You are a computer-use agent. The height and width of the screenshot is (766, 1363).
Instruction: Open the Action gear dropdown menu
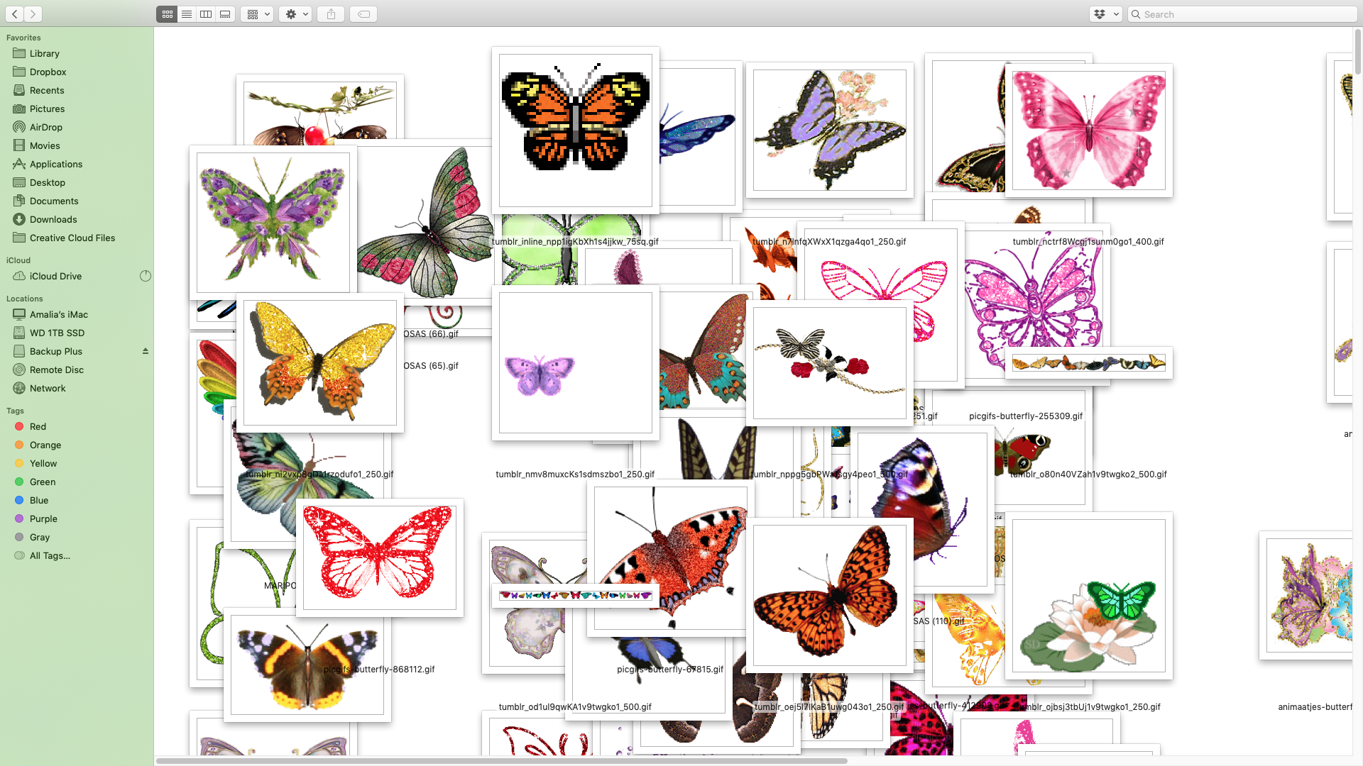tap(295, 14)
